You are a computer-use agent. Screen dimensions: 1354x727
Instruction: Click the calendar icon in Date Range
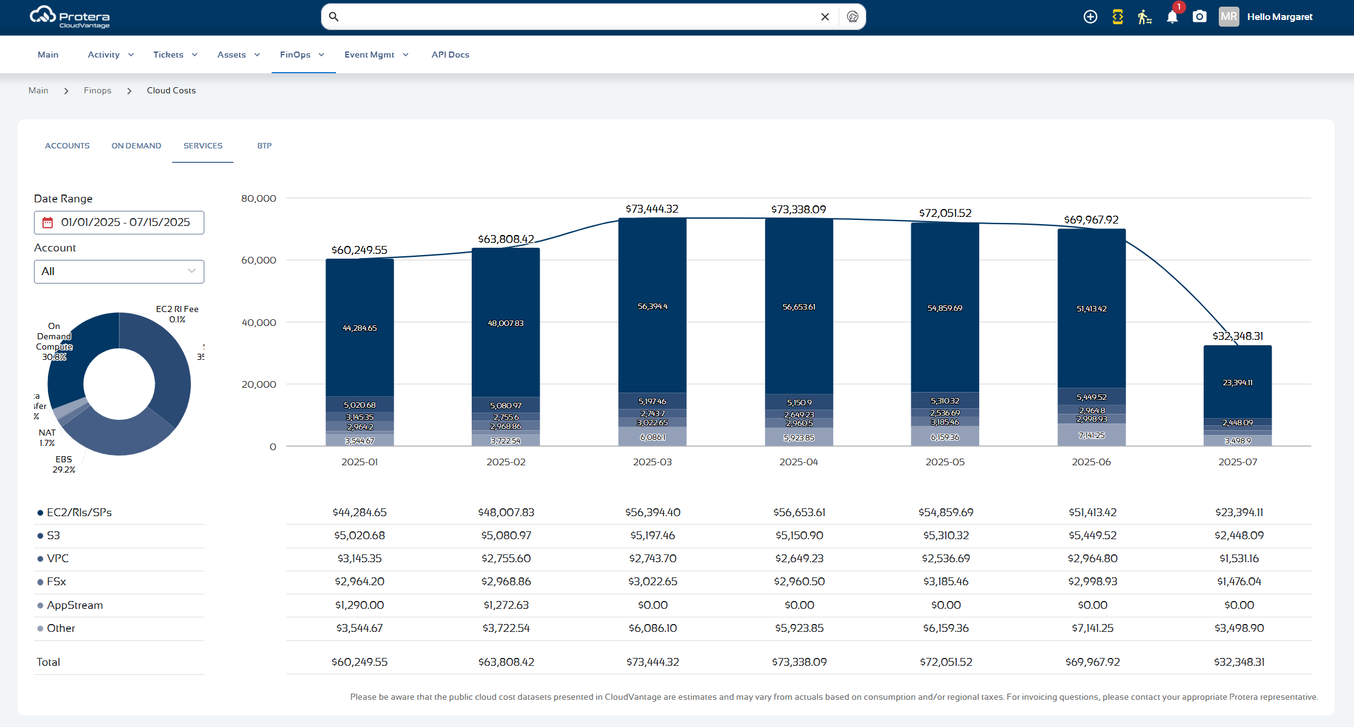(47, 223)
